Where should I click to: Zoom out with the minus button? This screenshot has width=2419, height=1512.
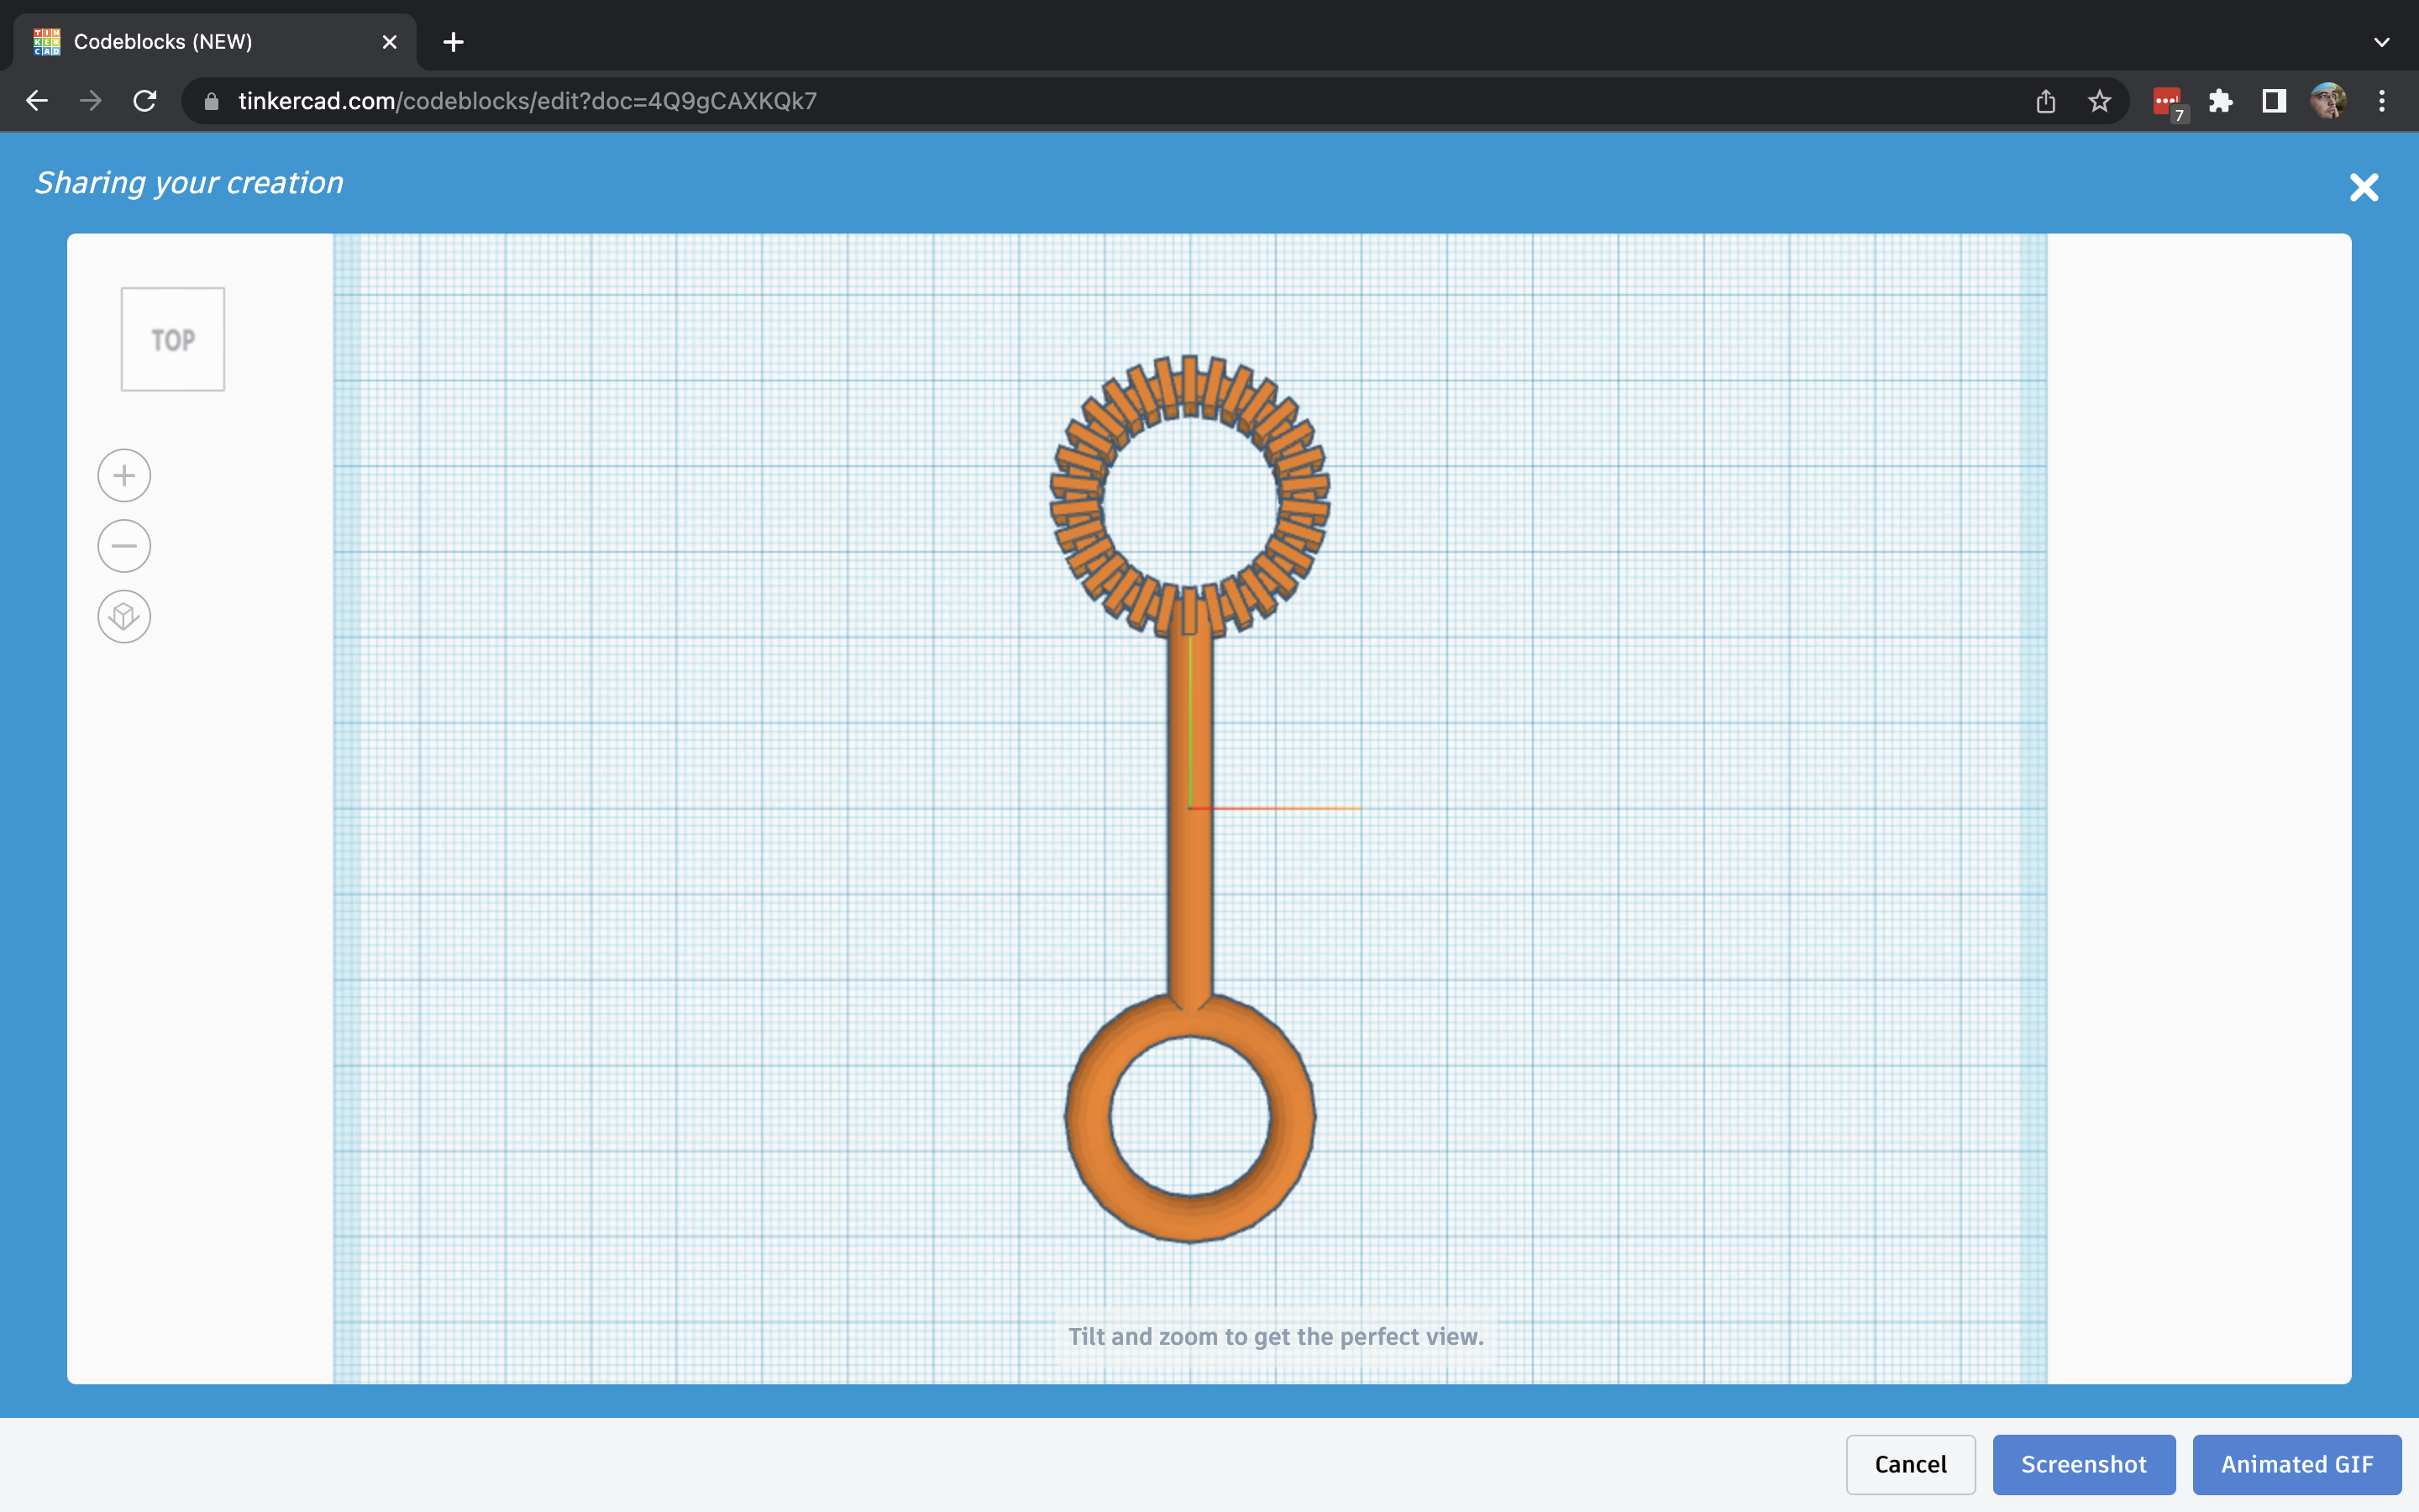124,546
